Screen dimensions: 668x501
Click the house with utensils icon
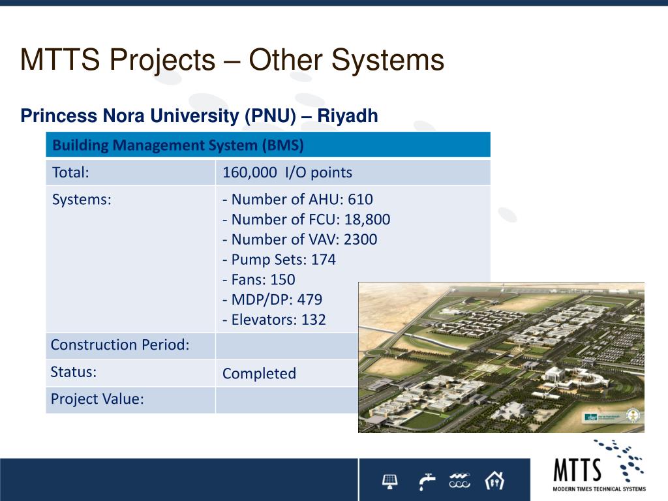click(x=494, y=481)
